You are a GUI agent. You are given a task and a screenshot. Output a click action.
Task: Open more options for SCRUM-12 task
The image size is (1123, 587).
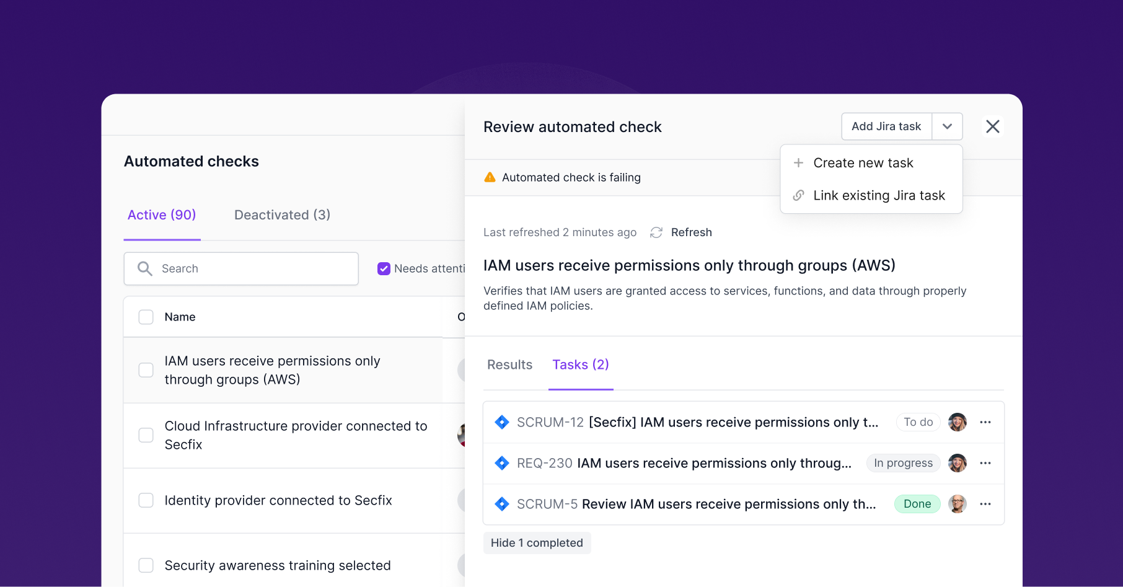pyautogui.click(x=985, y=422)
